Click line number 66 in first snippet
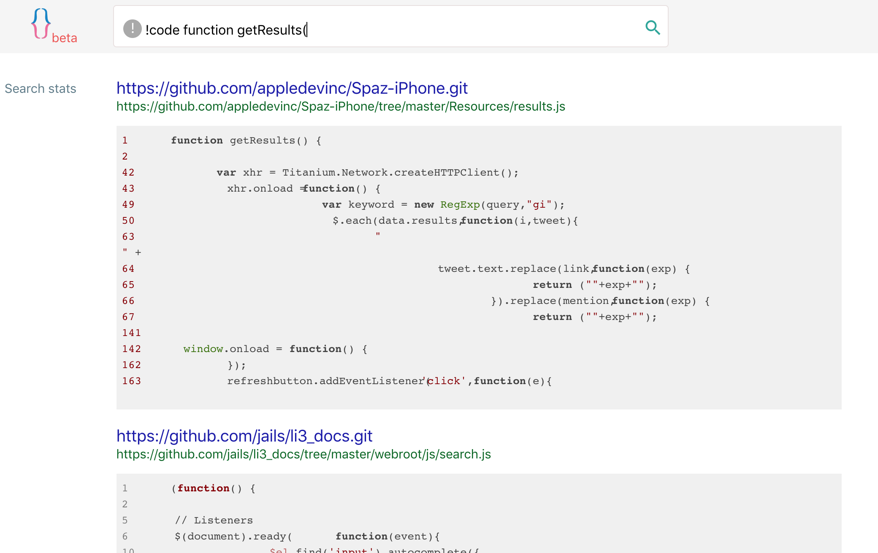Screen dimensions: 878x553 pyautogui.click(x=128, y=301)
